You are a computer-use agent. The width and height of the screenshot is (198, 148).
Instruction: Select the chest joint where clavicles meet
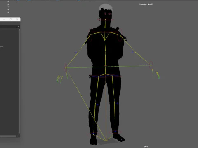pyautogui.click(x=105, y=40)
